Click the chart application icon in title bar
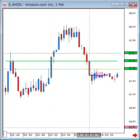Viewport: 140px width, 140px height. (5, 5)
